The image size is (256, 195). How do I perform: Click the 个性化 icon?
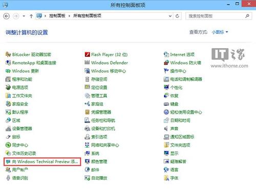pos(166,88)
